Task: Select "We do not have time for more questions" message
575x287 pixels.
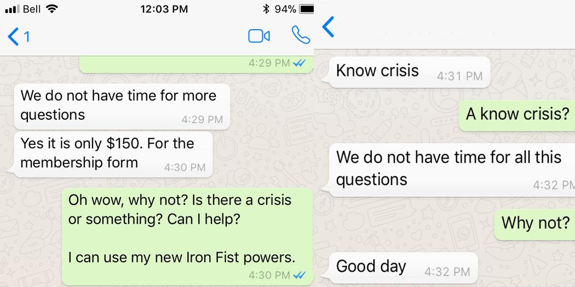Action: 122,106
